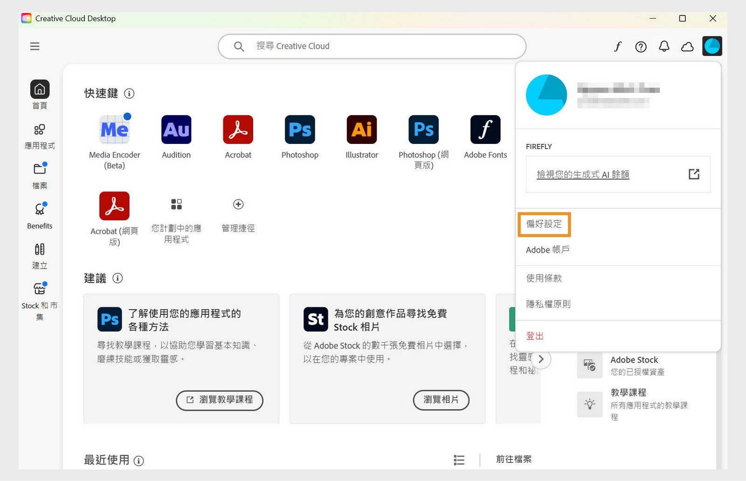Switch 最近使用 to list view
Screen dimensions: 746x481
pos(459,460)
